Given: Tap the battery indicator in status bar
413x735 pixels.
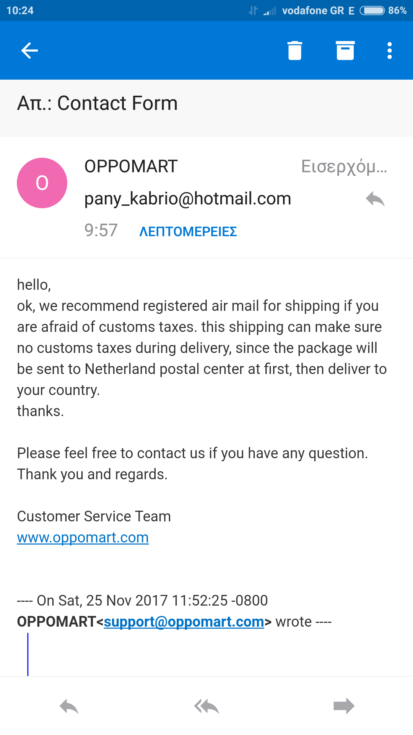Looking at the screenshot, I should click(372, 10).
